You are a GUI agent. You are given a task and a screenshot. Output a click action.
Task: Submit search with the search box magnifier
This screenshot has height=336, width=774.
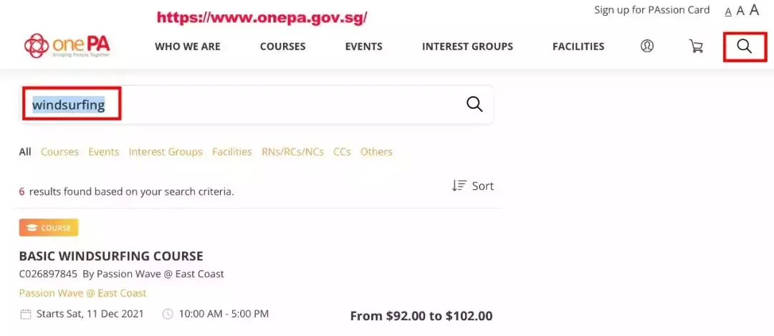click(474, 105)
